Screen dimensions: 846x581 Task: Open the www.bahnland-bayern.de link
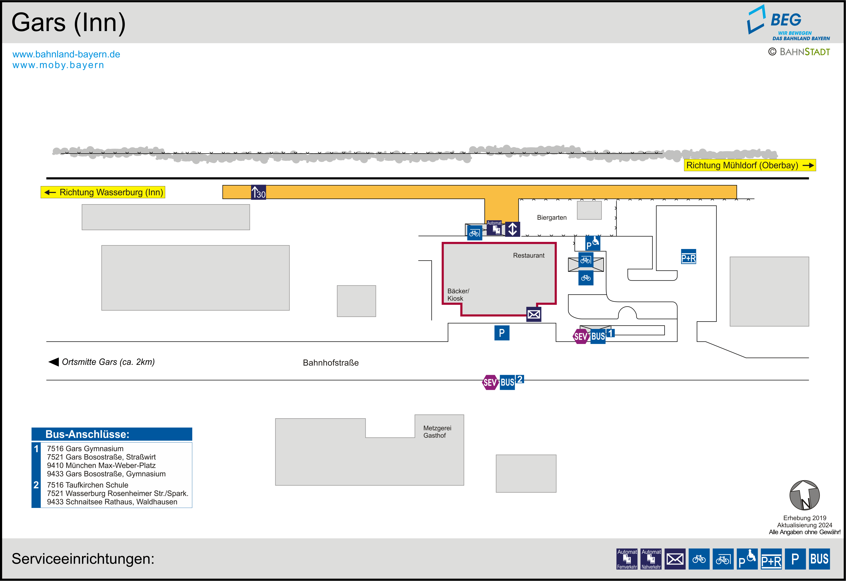pos(66,54)
